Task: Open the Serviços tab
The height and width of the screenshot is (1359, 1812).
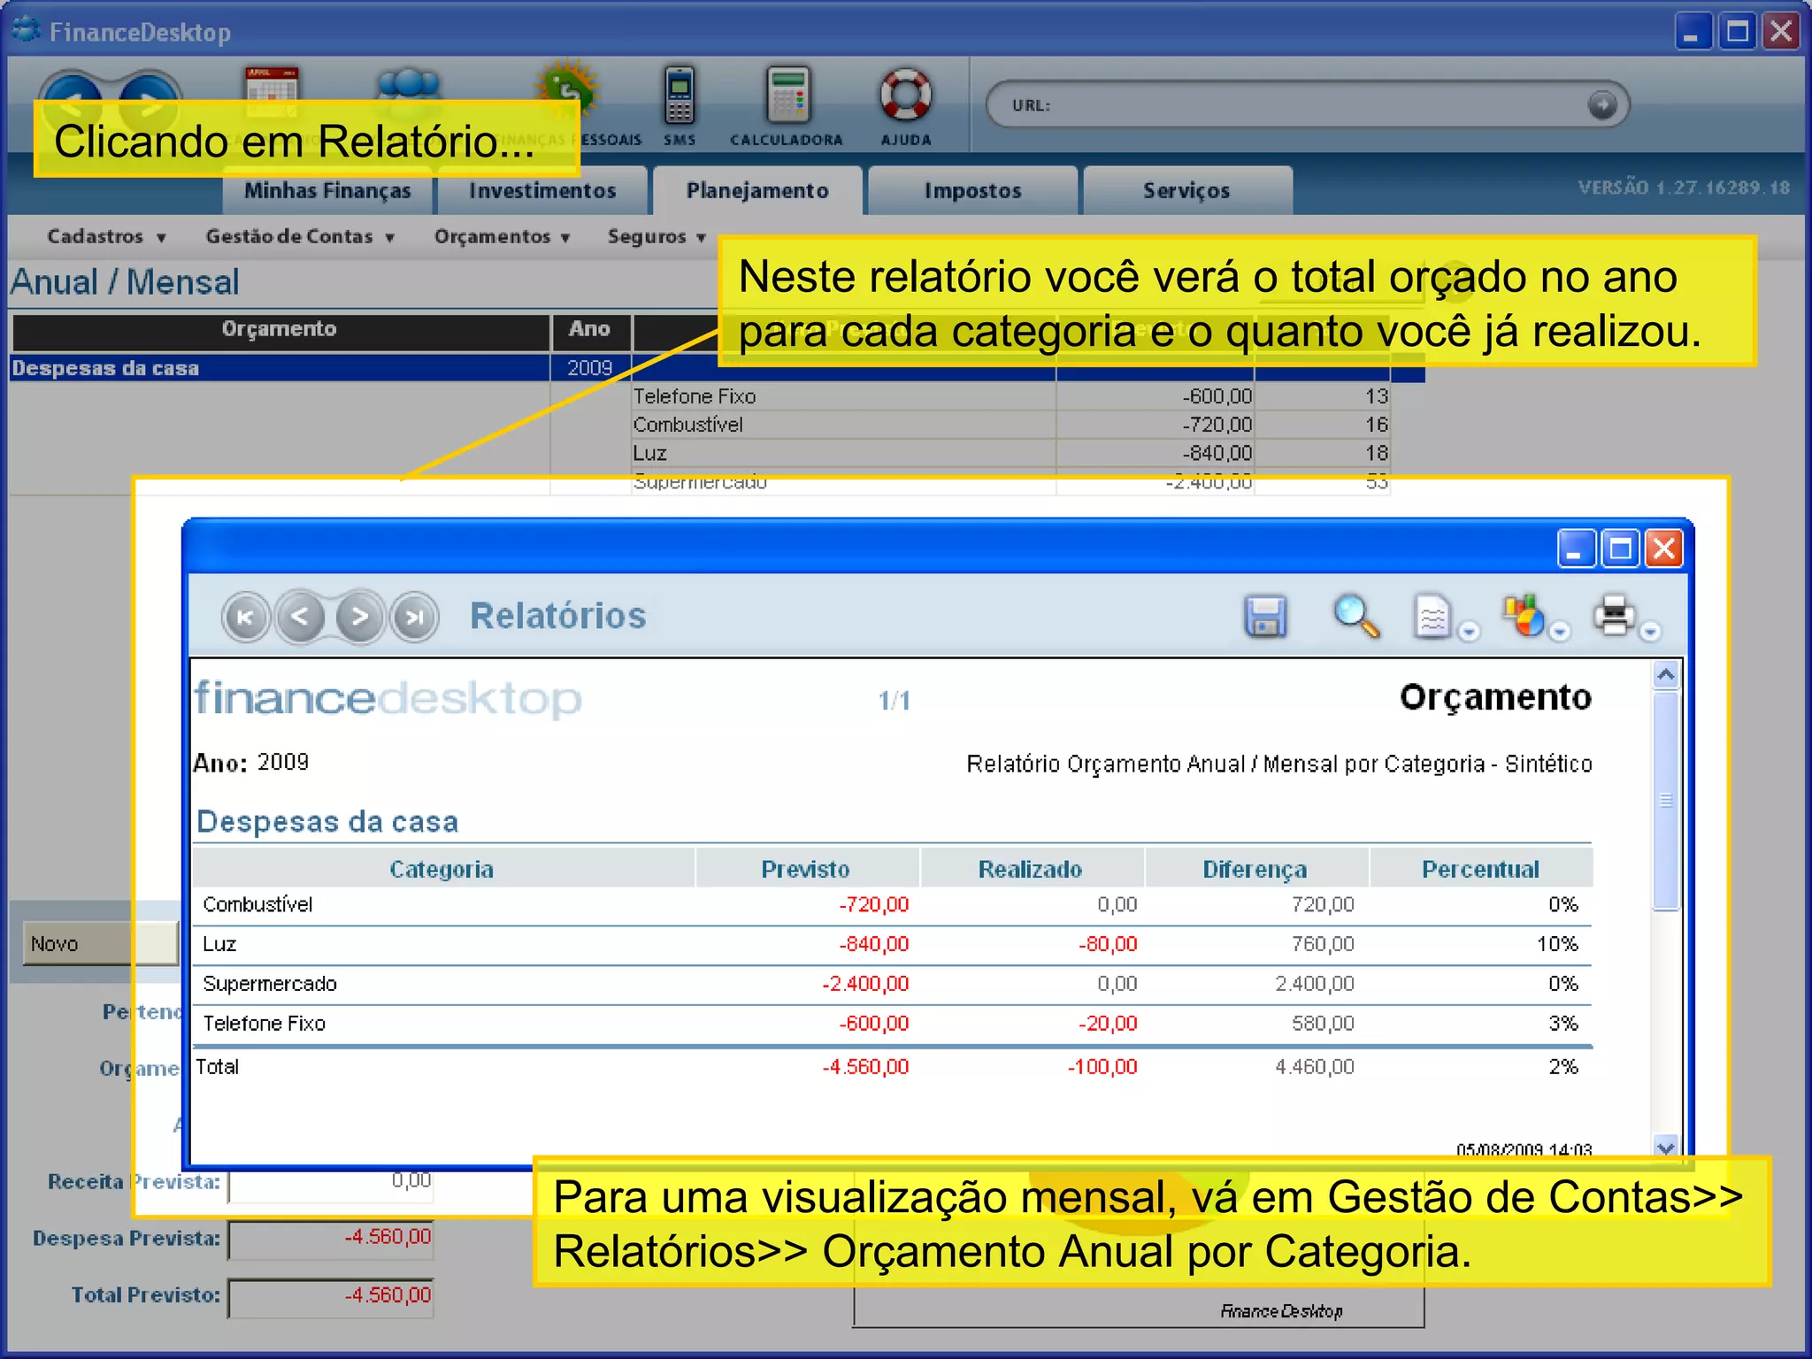Action: click(1186, 190)
